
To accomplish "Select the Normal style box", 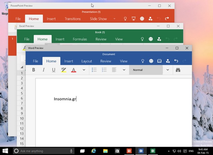I will [146, 70].
